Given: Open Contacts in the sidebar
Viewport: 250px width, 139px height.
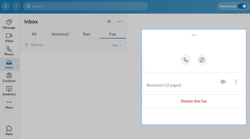Looking at the screenshot, I should tap(9, 78).
